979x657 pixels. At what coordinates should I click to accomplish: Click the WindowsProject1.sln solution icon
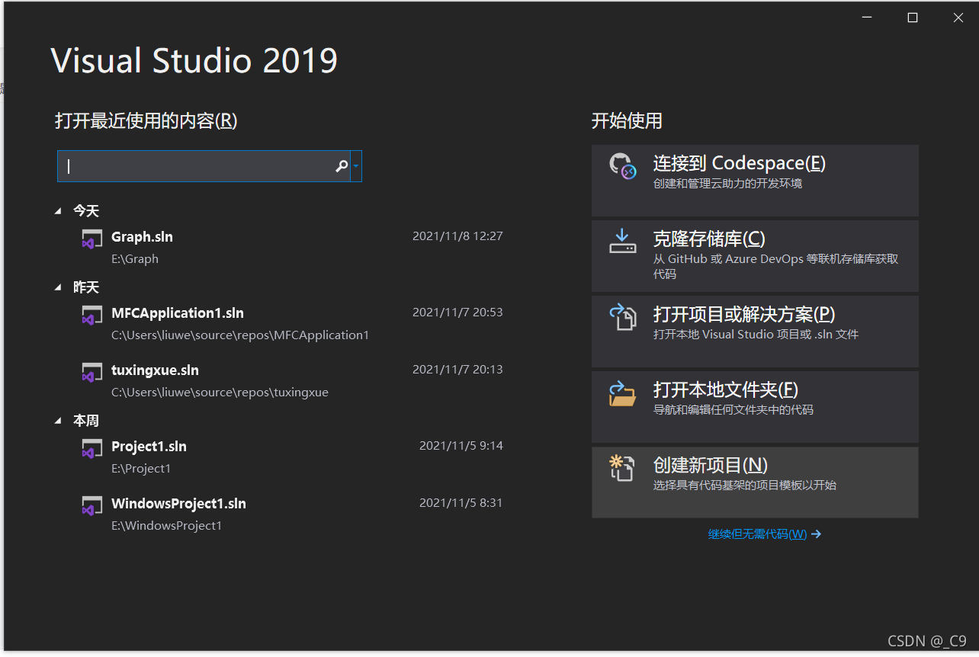(x=92, y=506)
